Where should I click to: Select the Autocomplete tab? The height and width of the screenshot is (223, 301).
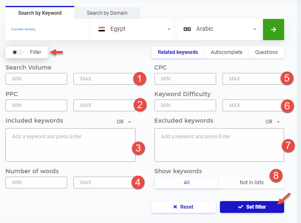(227, 52)
